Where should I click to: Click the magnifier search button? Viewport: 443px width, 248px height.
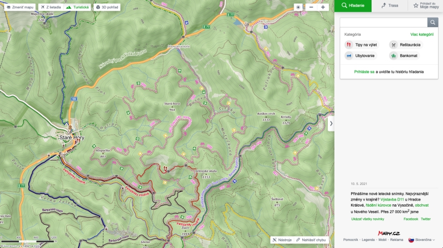pyautogui.click(x=432, y=22)
